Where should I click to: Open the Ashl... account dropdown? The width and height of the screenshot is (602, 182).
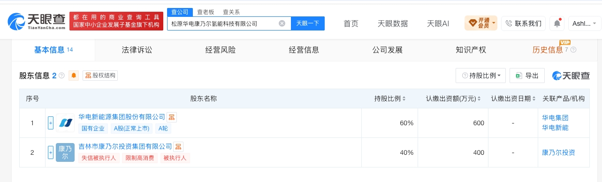click(585, 23)
